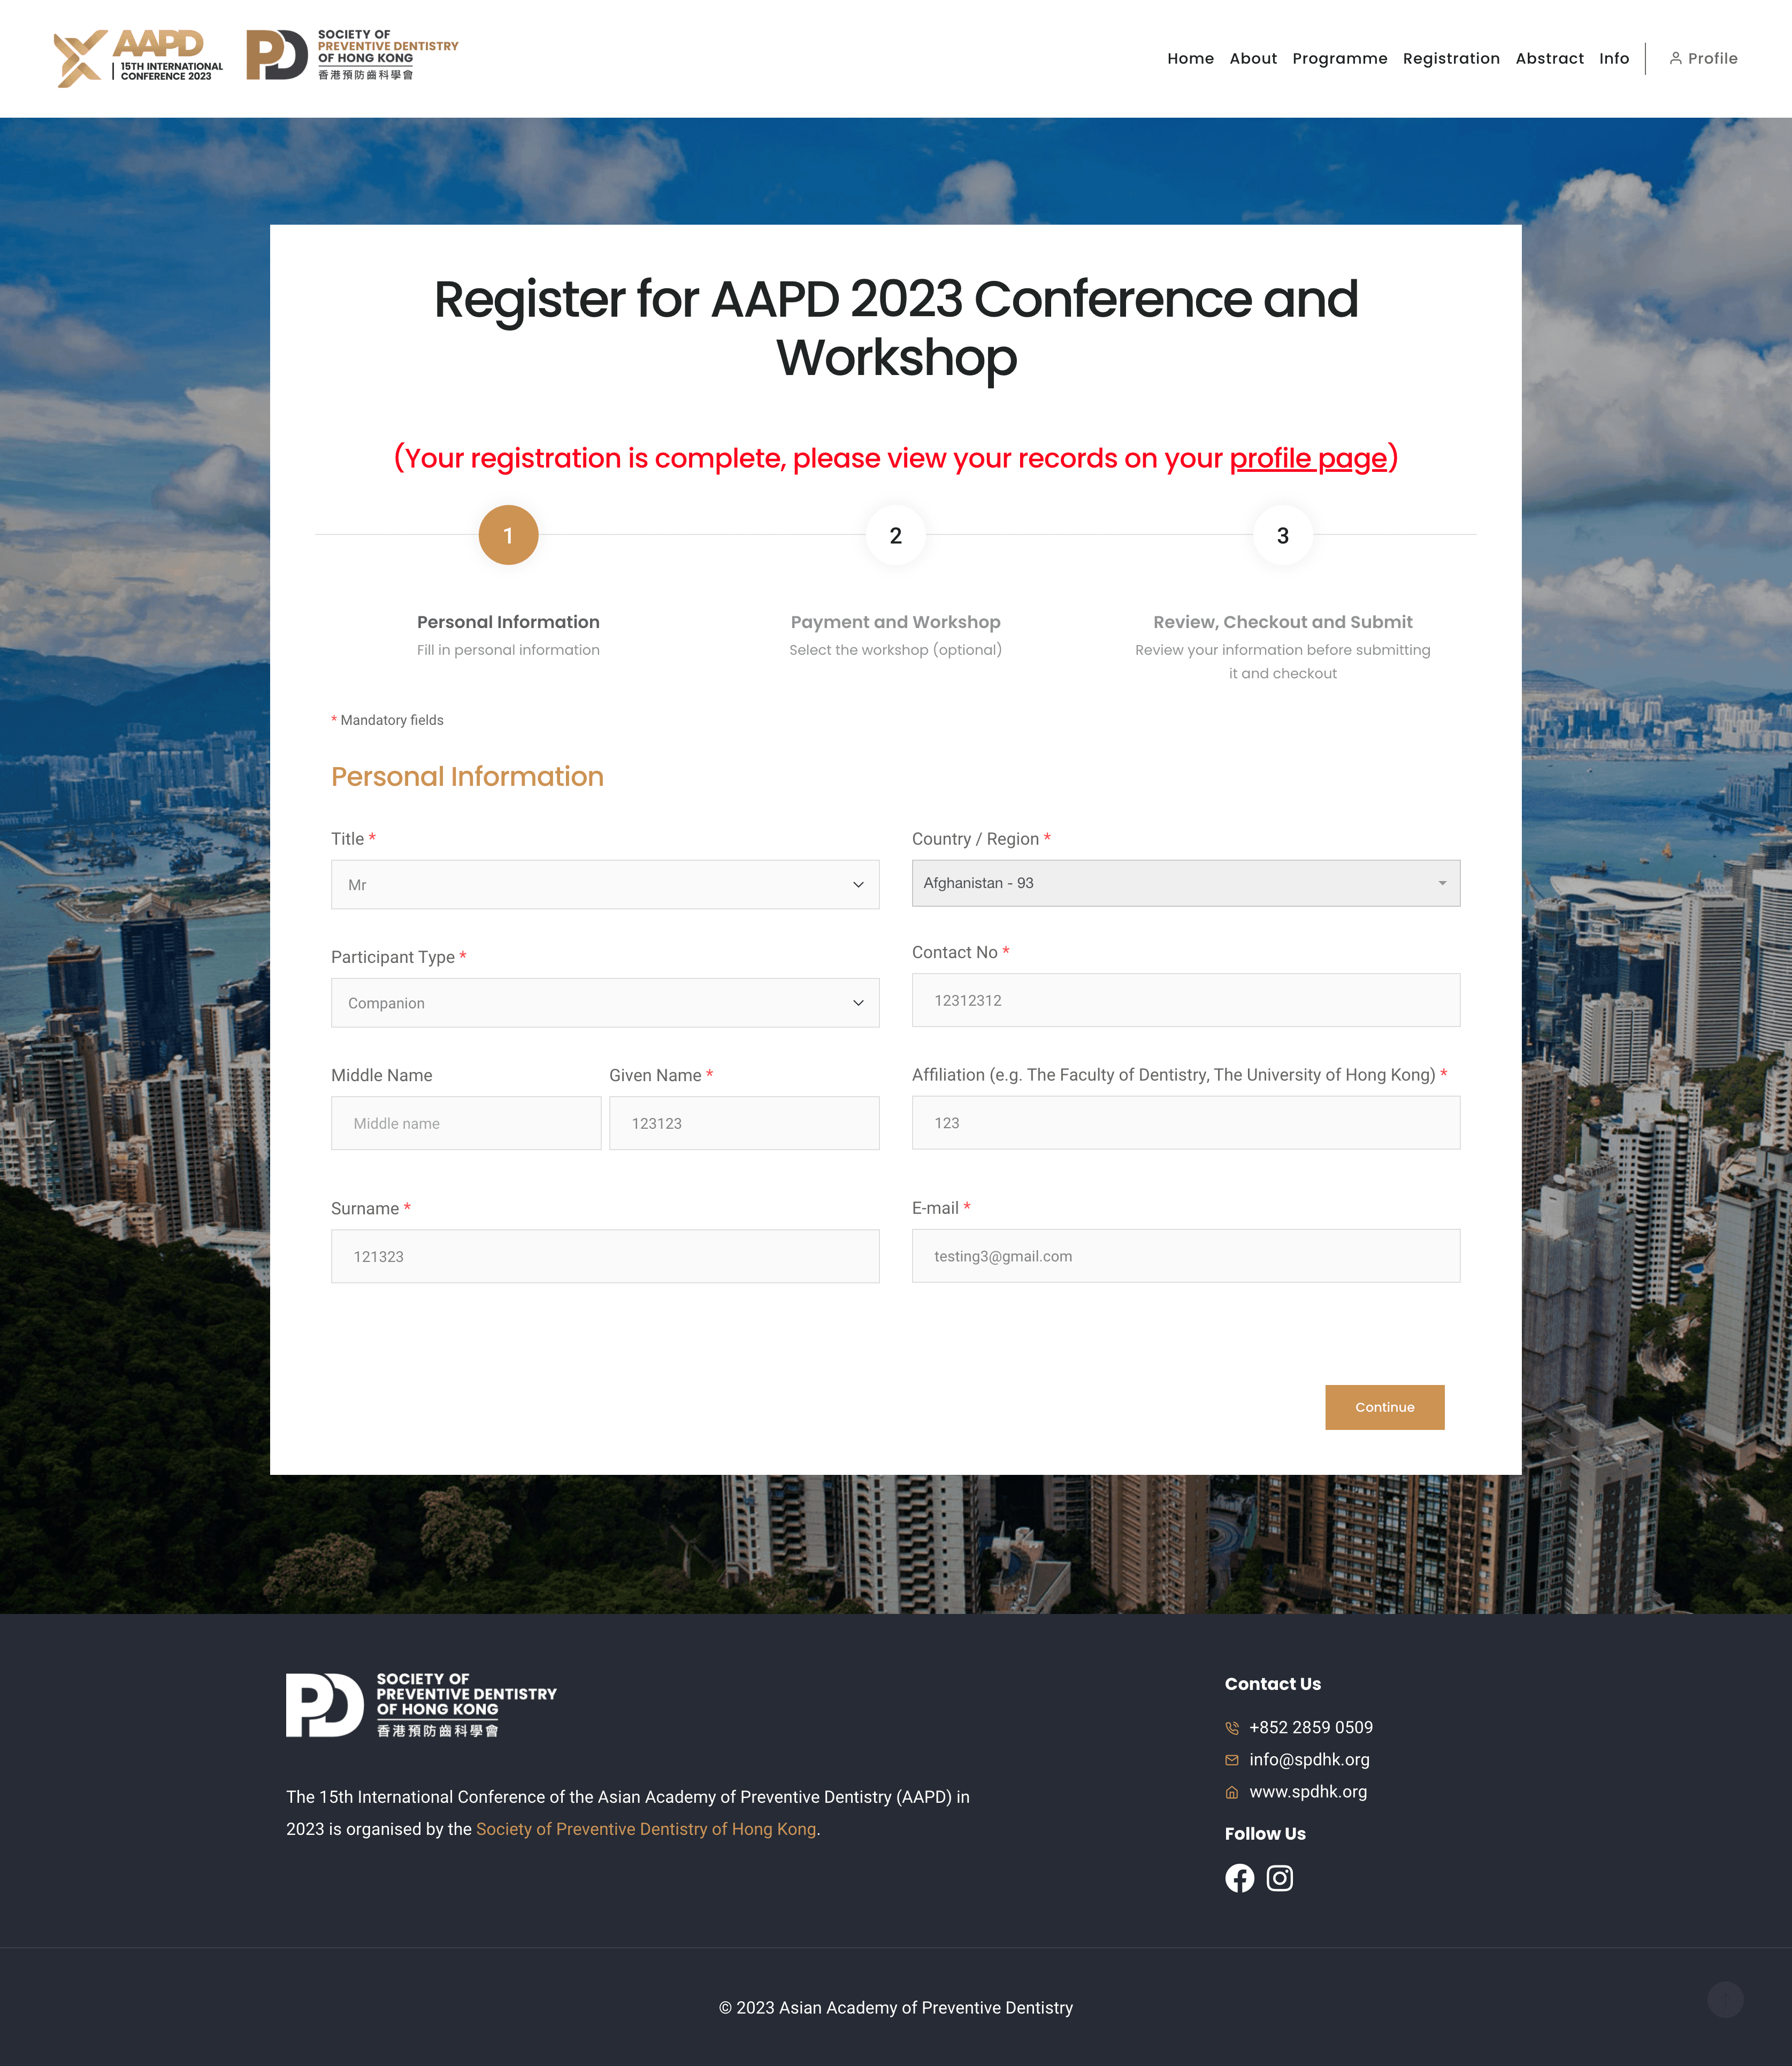Click step 2 Payment and Workshop circle
This screenshot has height=2066, width=1792.
pyautogui.click(x=895, y=535)
